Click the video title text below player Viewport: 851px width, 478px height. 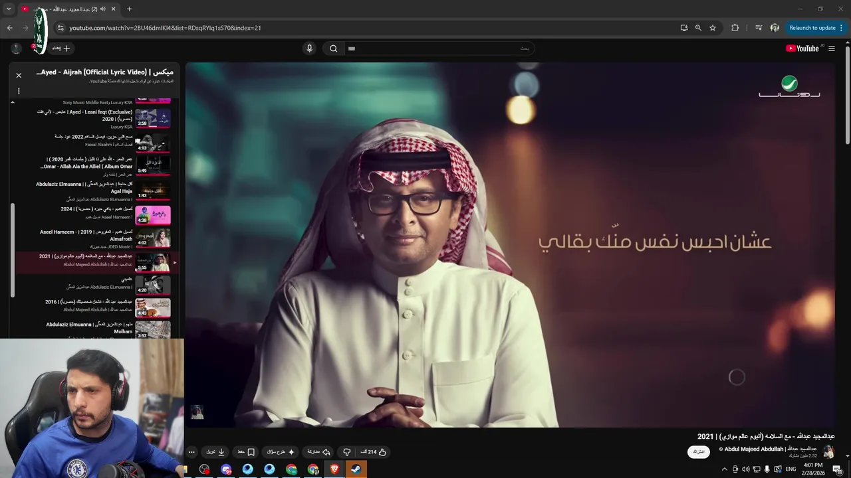click(766, 436)
